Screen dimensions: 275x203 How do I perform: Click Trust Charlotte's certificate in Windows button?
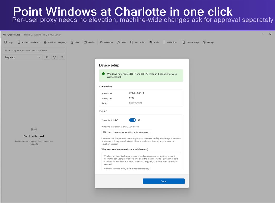[127, 133]
